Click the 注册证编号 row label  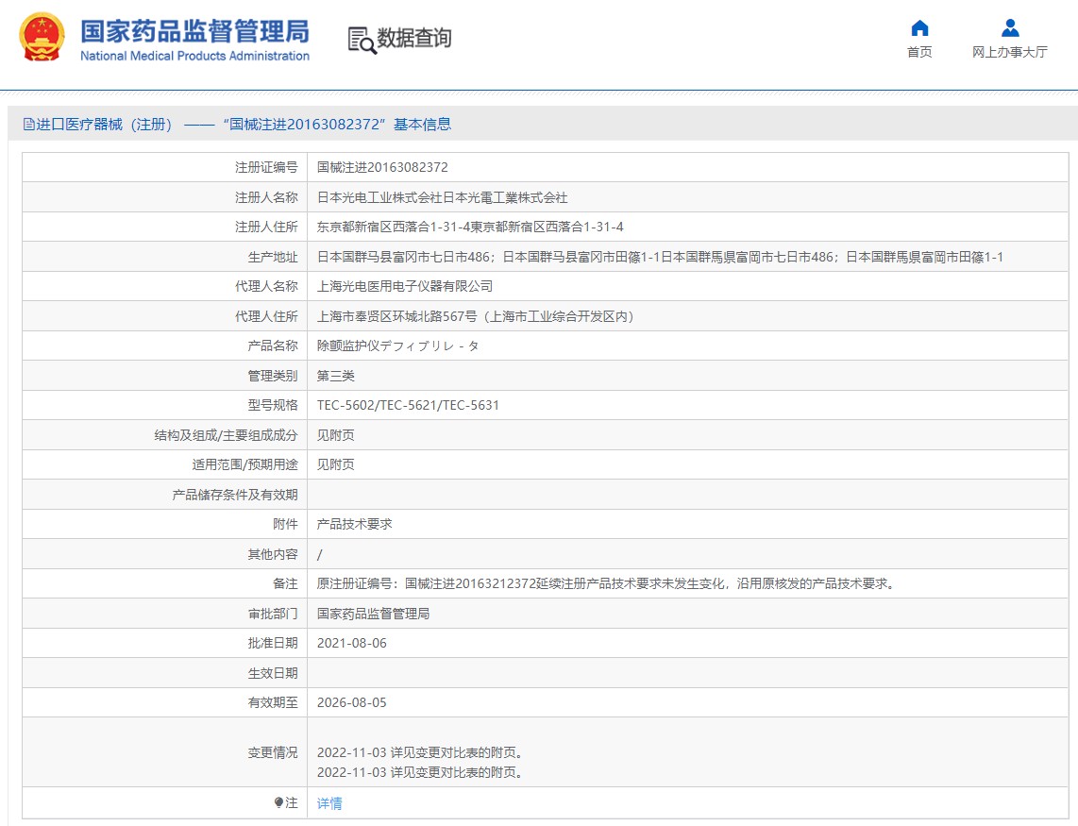[267, 167]
